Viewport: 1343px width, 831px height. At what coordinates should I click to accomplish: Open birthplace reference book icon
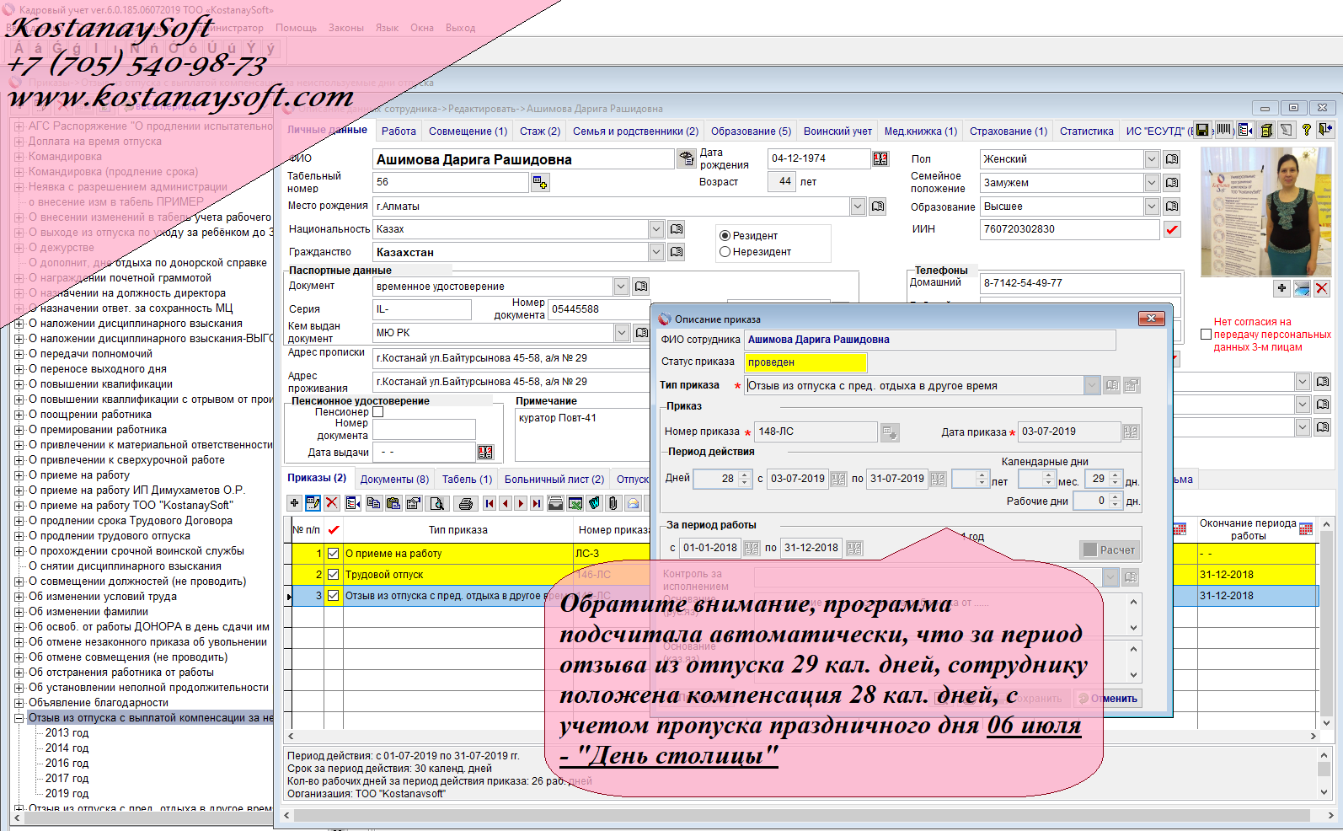pos(878,206)
